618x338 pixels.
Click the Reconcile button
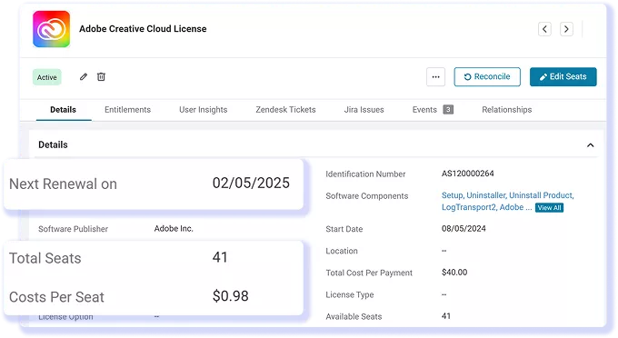point(487,77)
